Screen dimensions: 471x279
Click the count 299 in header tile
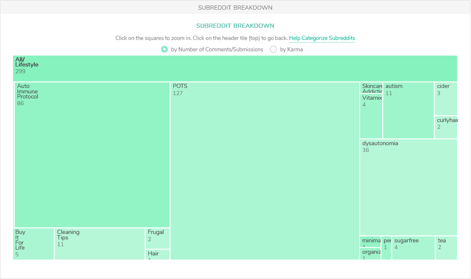coord(21,72)
